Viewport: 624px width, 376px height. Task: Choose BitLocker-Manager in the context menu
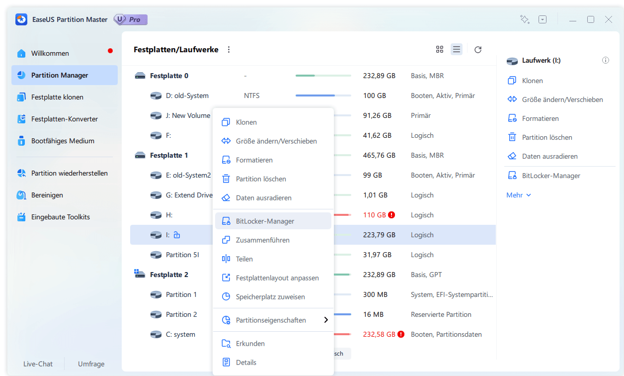coord(273,221)
